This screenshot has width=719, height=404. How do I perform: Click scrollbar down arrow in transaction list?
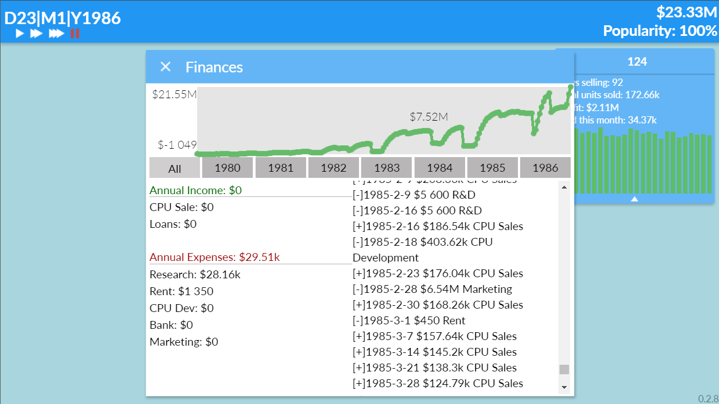coord(564,387)
